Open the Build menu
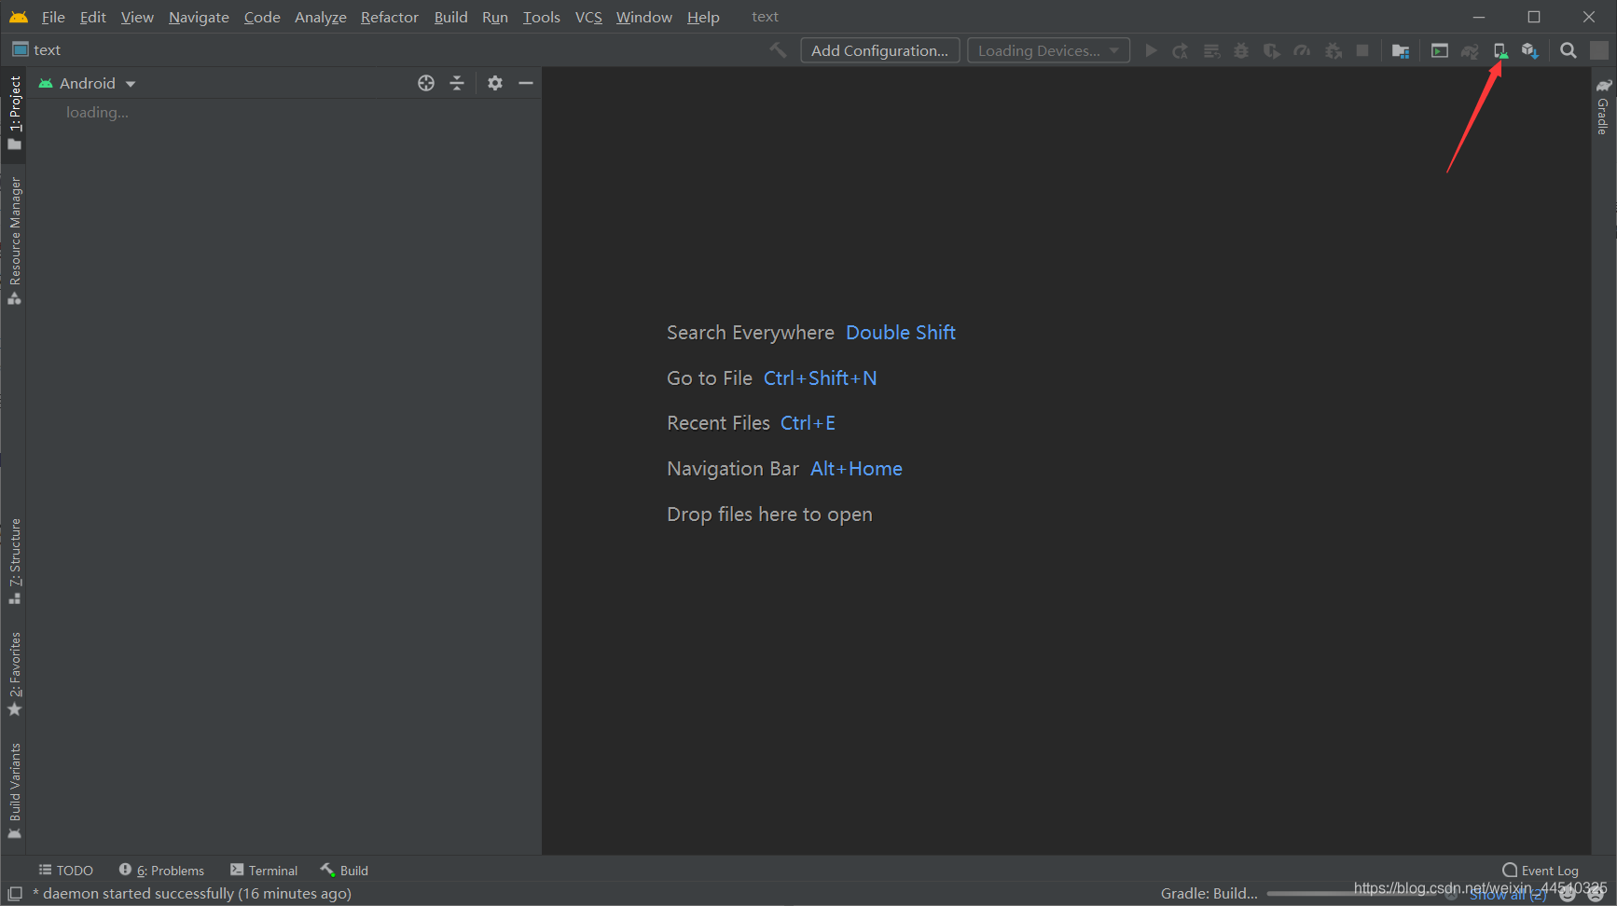Image resolution: width=1617 pixels, height=906 pixels. [x=450, y=17]
